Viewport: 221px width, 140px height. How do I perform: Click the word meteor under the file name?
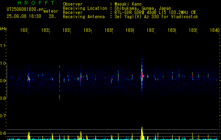(51, 11)
